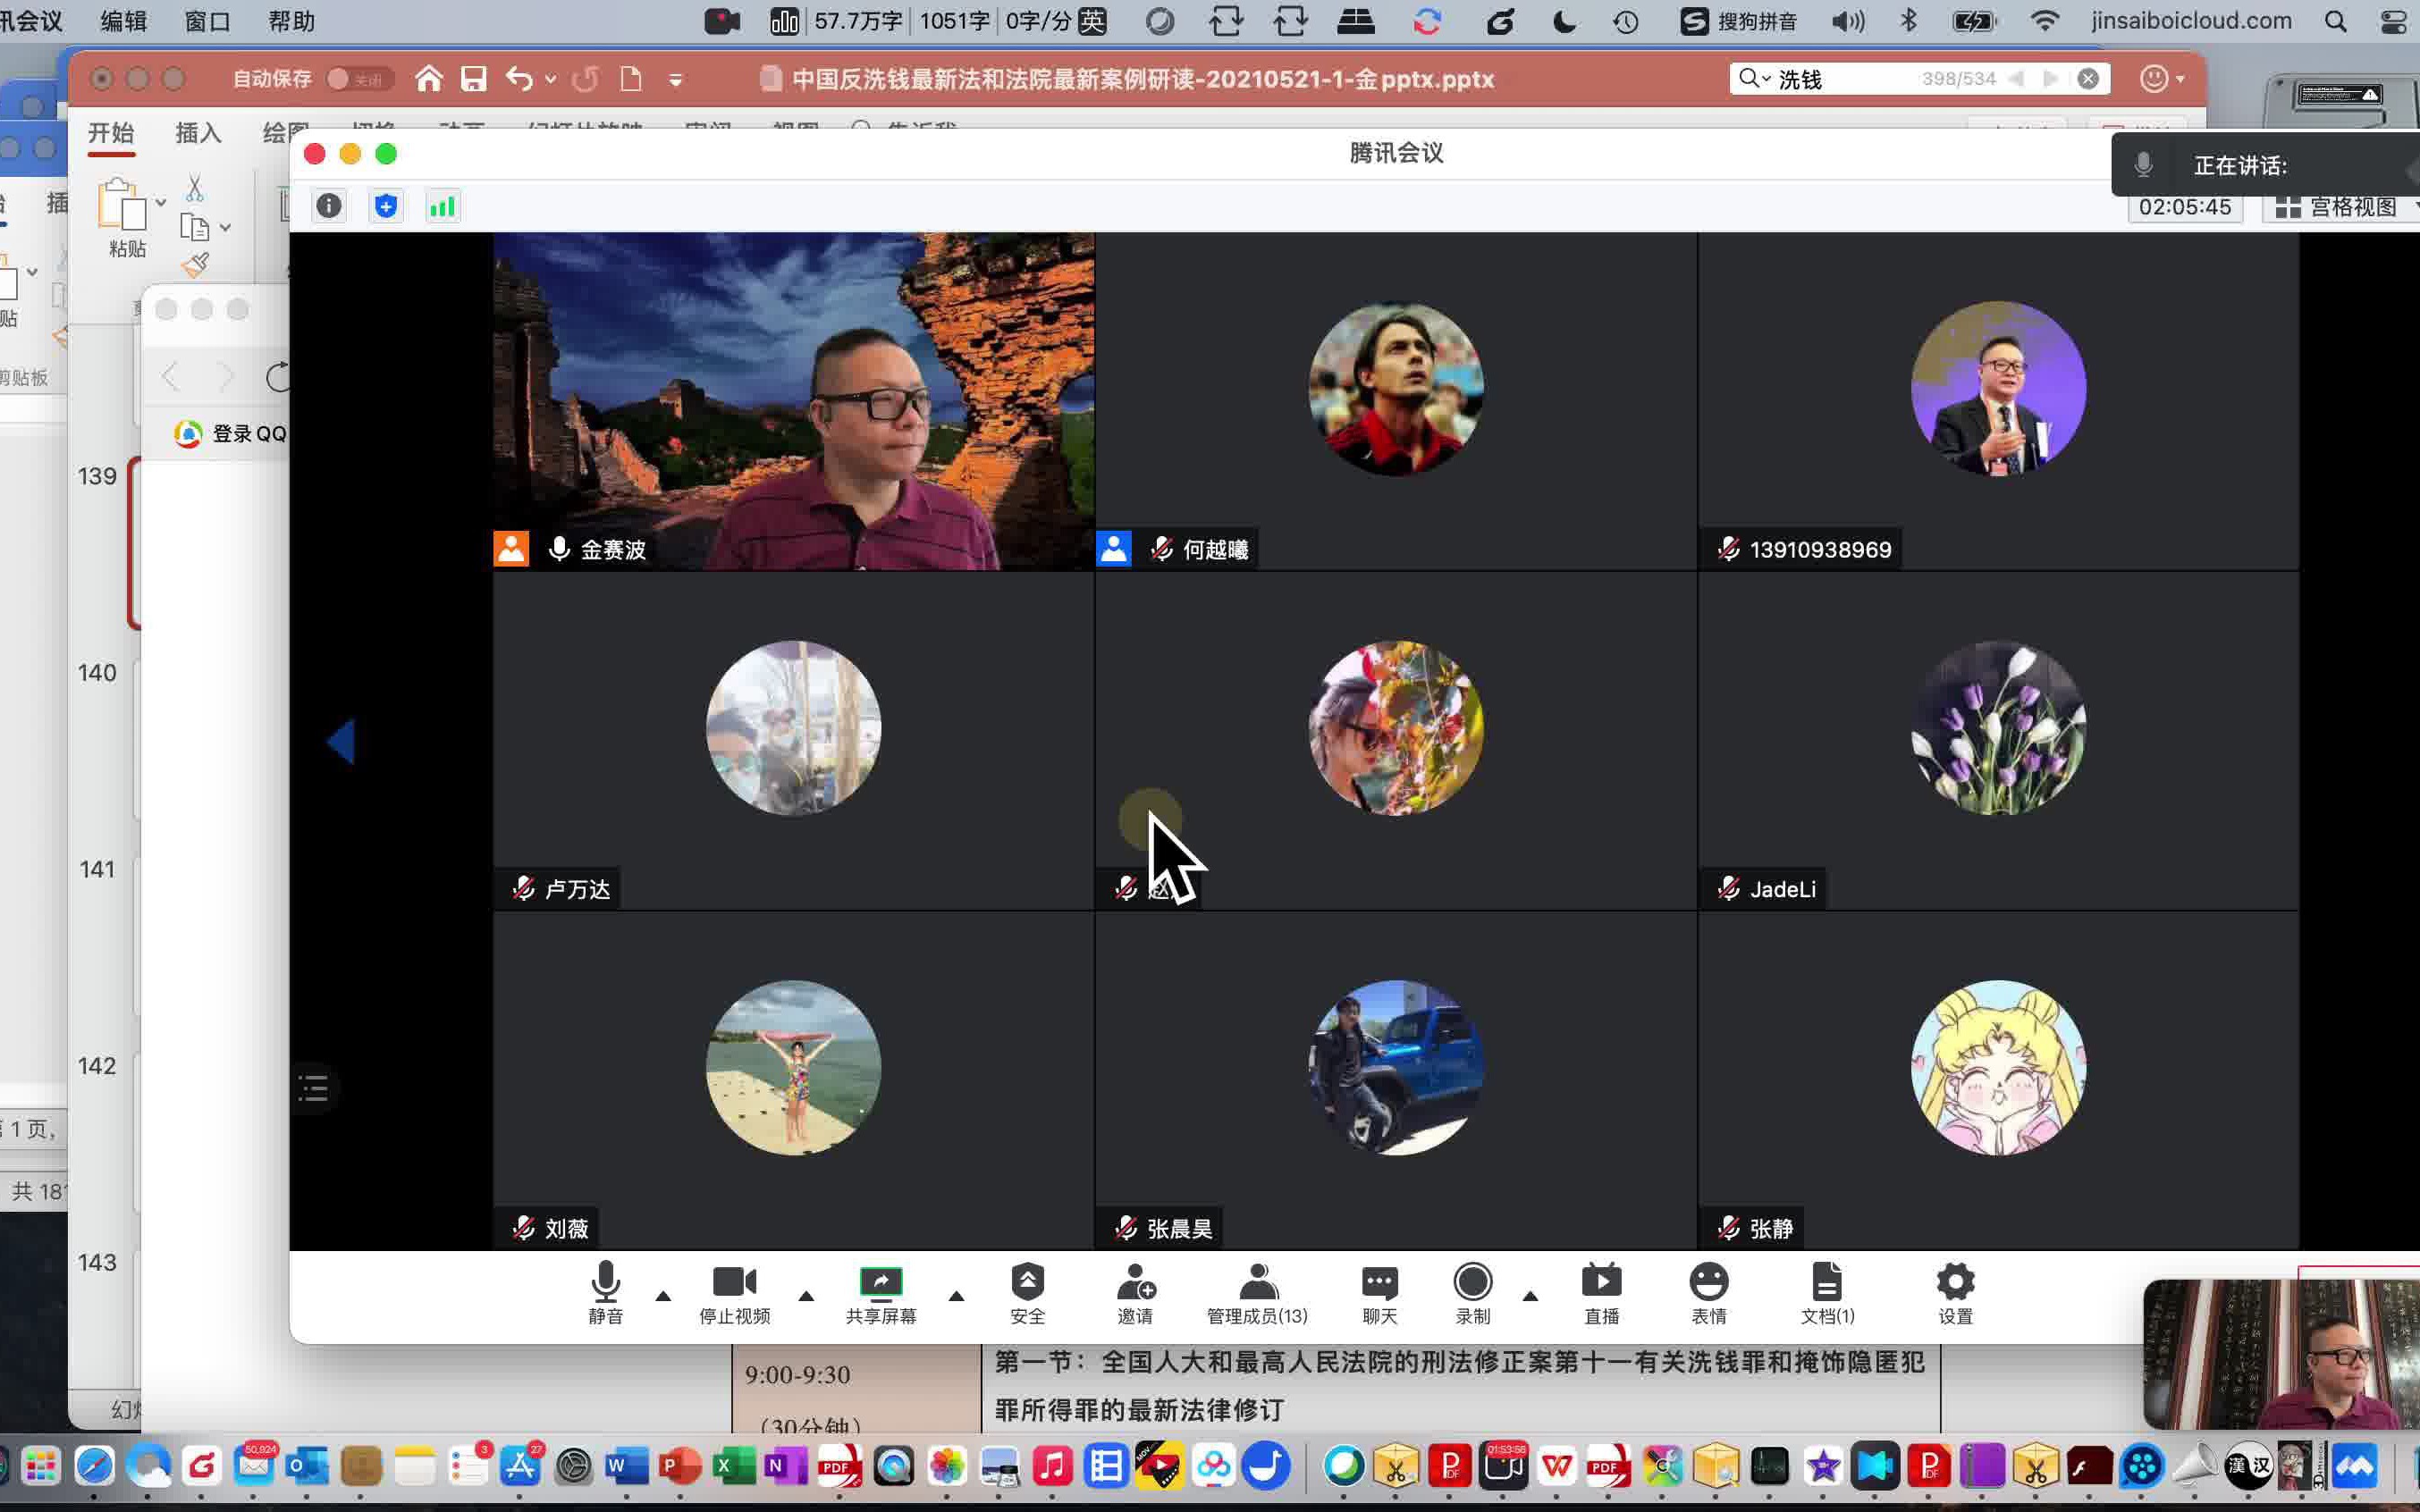Save presentation with the floppy disk icon
The width and height of the screenshot is (2420, 1512).
473,78
